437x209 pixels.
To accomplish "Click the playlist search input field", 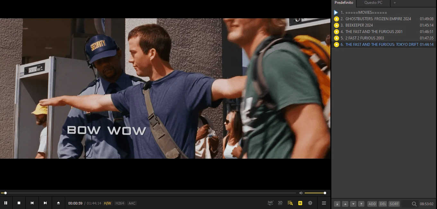I will pyautogui.click(x=406, y=204).
